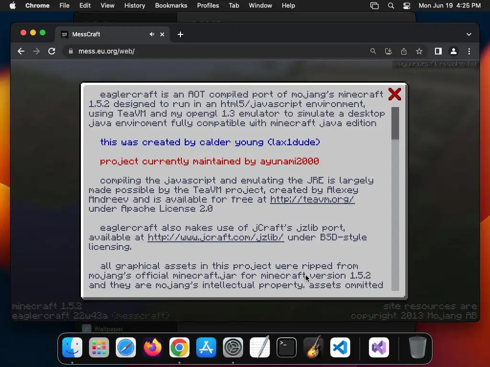Bookmark this page with the star icon
This screenshot has width=490, height=367.
click(419, 51)
